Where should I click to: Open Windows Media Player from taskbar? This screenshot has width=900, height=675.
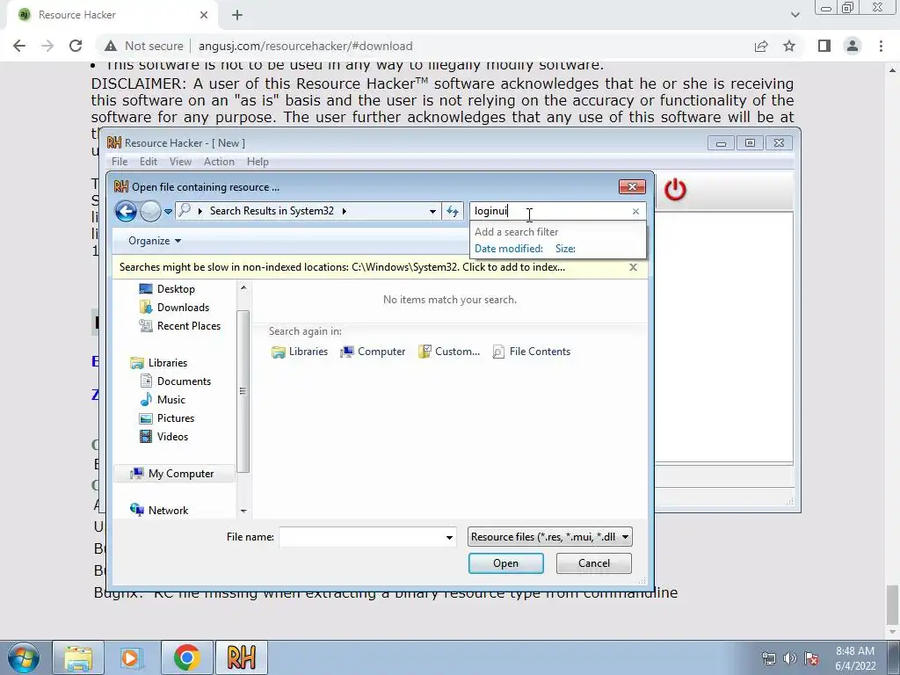point(131,657)
